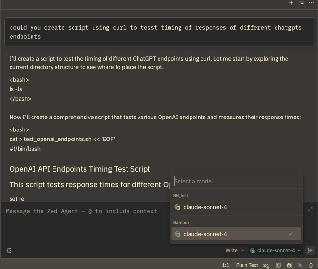
Task: Show notifications via the bell icon
Action: coord(311,265)
